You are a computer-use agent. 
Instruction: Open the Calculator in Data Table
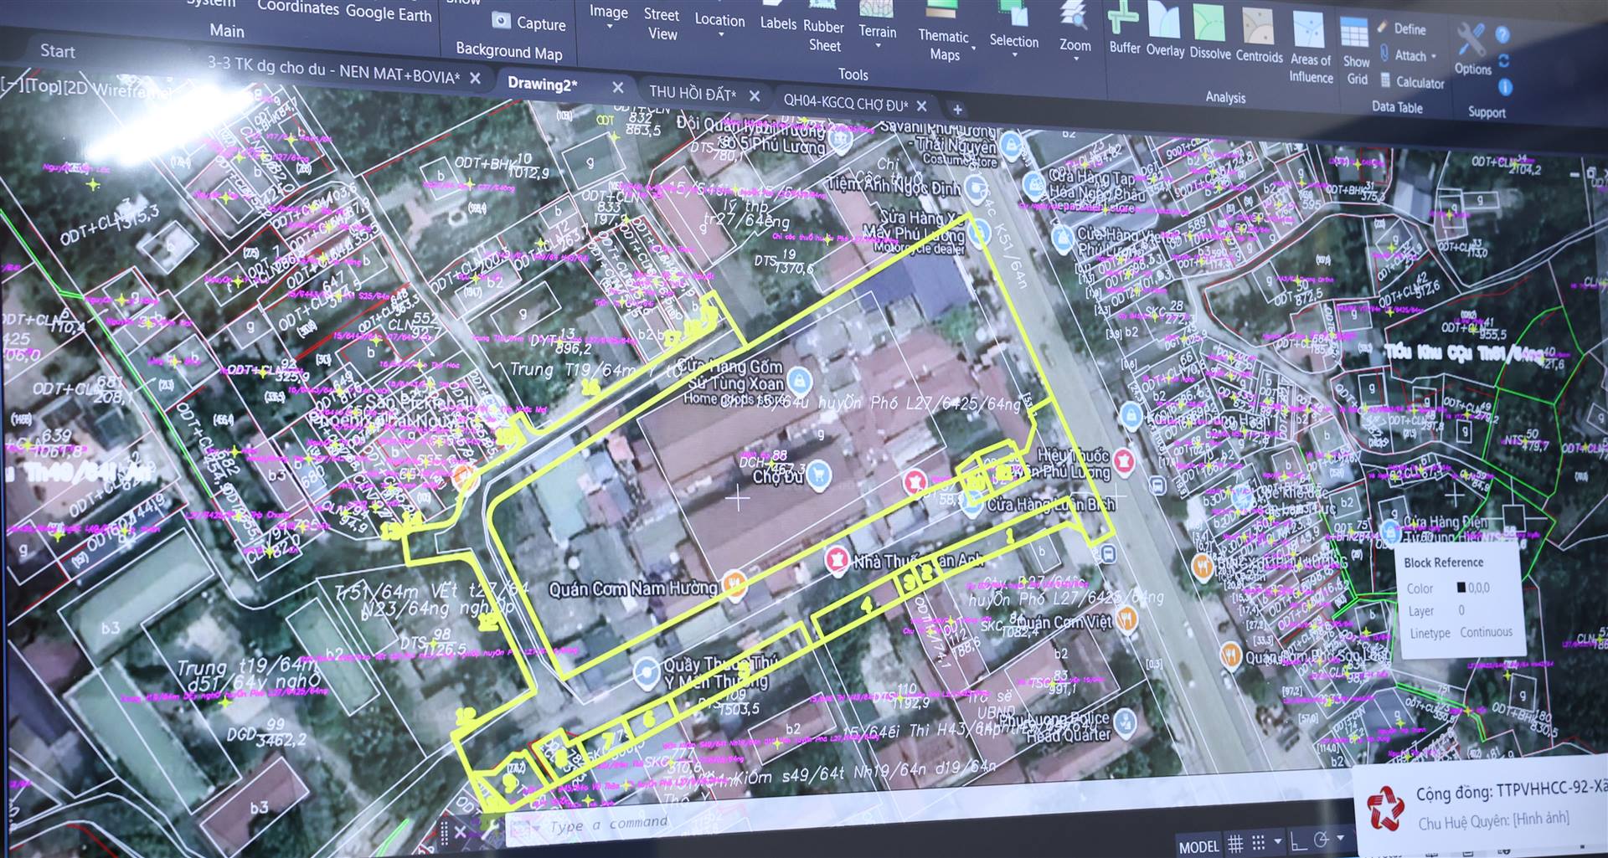click(1413, 82)
